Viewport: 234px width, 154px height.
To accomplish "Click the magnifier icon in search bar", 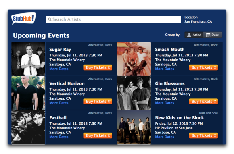I will [50, 19].
